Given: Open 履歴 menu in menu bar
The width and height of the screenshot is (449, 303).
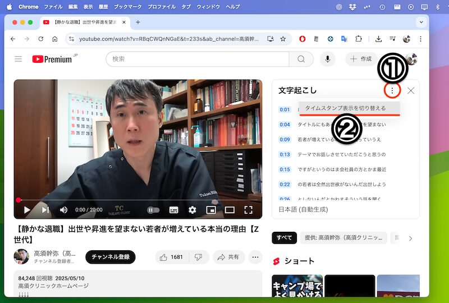Looking at the screenshot, I should click(x=103, y=7).
